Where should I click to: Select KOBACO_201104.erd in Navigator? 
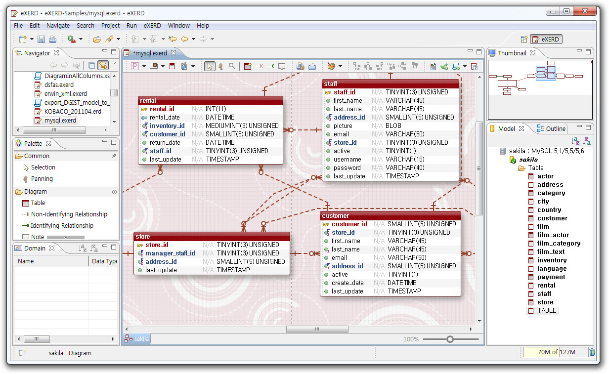(68, 112)
